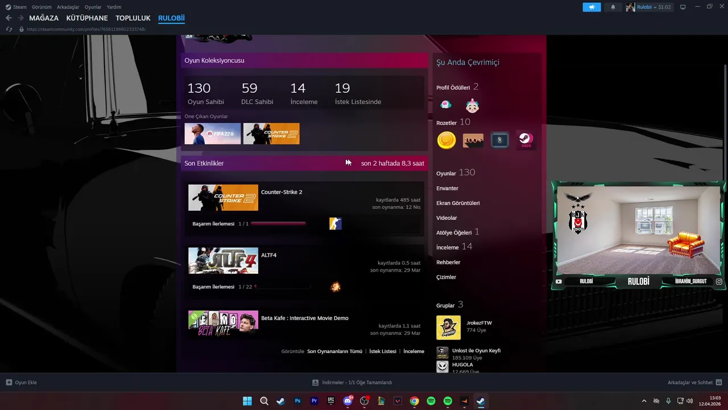Open the ALTF4 achievement explosion icon

336,287
